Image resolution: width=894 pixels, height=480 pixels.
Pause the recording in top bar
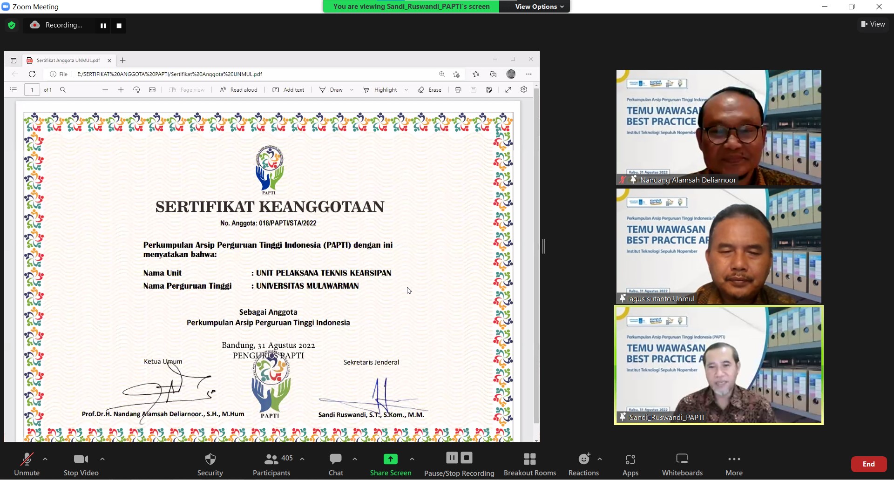pos(103,26)
